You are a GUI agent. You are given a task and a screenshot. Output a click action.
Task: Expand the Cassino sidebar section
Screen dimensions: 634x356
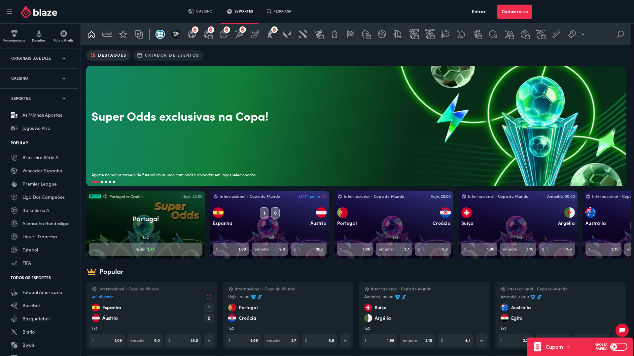(39, 78)
